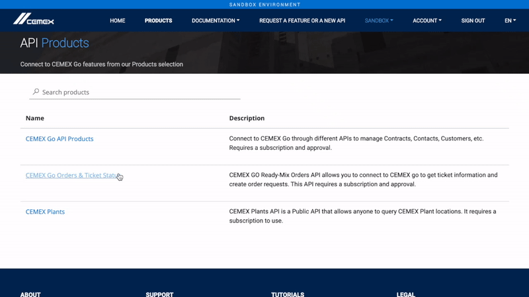Click the CEMEX logo in header
This screenshot has height=297, width=529.
[x=34, y=20]
